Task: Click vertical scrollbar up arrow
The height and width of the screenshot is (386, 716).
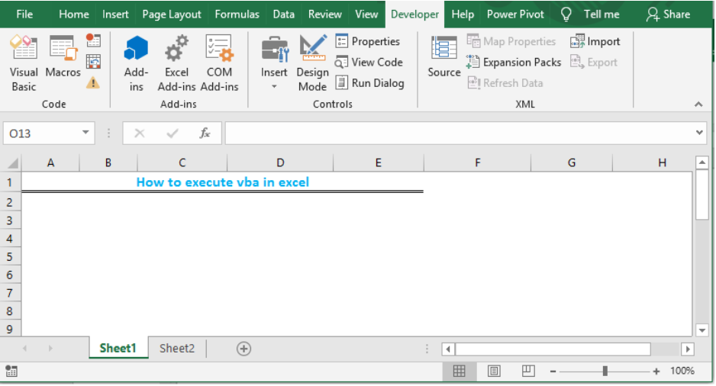Action: point(701,163)
